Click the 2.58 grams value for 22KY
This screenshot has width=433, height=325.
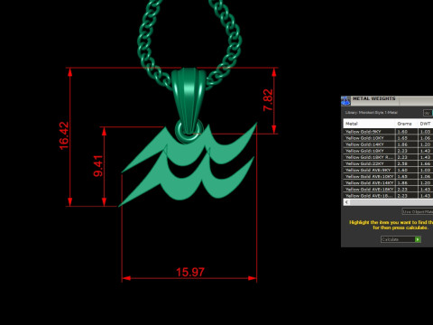click(402, 163)
